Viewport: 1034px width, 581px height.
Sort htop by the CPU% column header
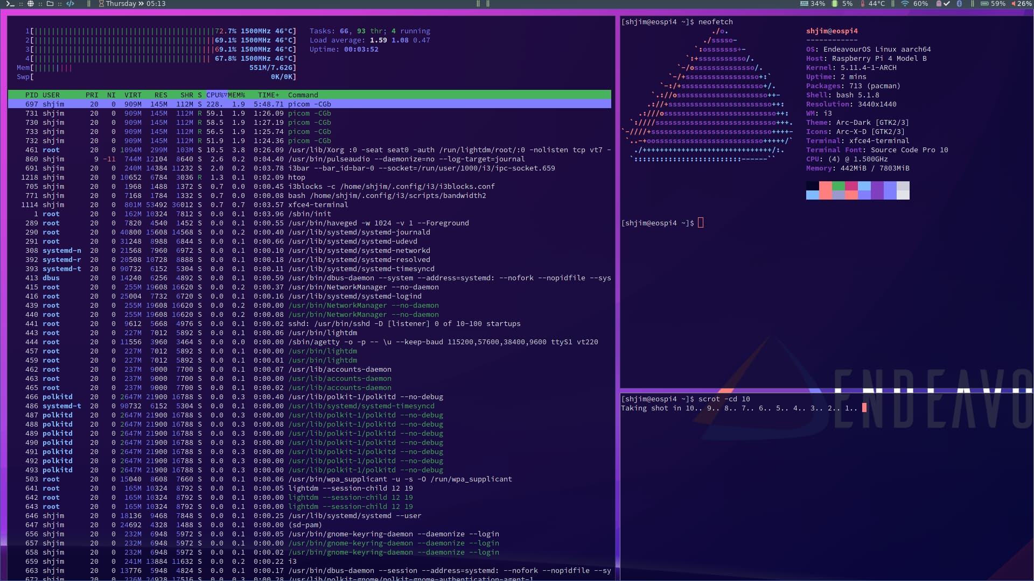pyautogui.click(x=216, y=95)
